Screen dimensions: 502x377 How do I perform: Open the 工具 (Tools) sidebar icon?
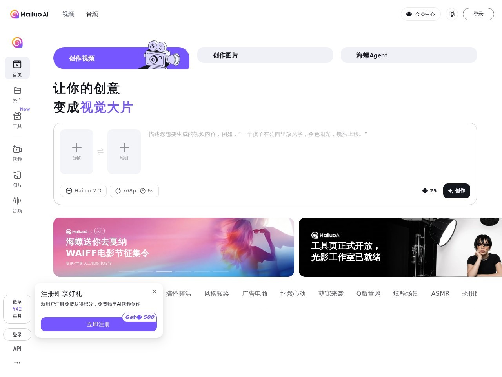[x=17, y=120]
